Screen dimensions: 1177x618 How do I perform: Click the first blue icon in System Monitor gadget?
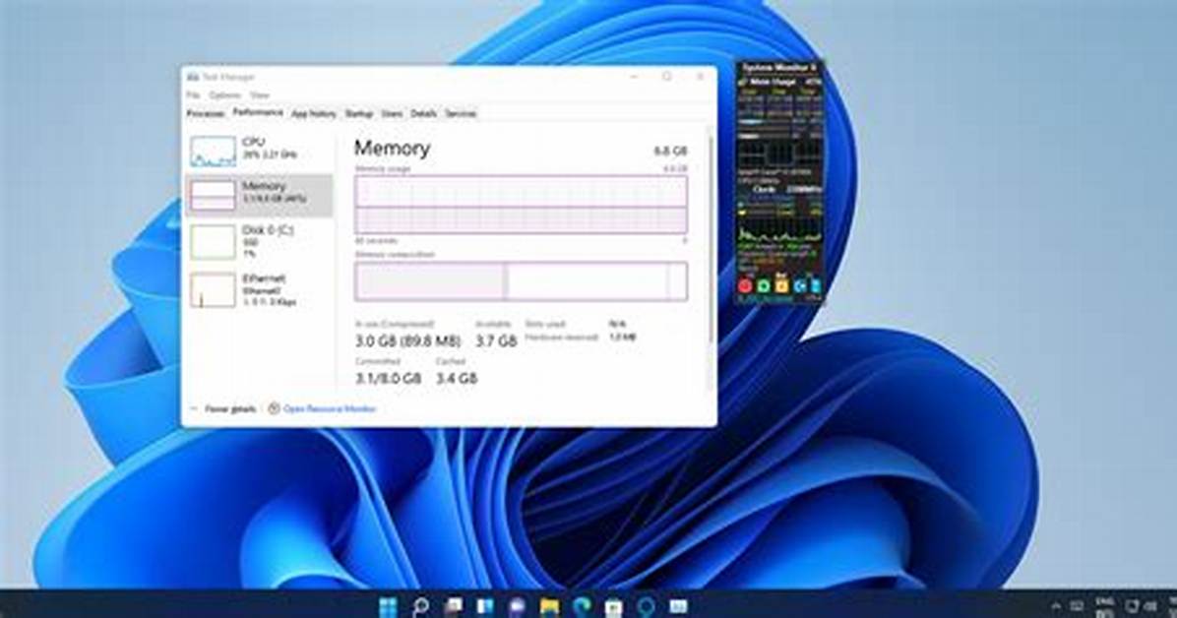[x=800, y=285]
